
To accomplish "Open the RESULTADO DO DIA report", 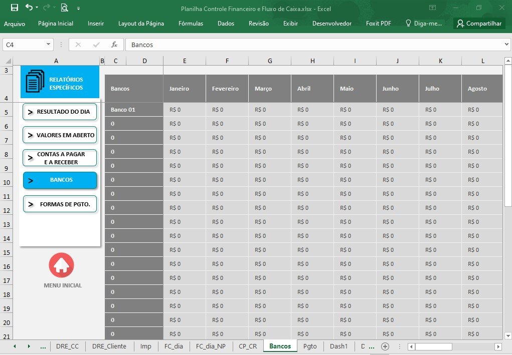I will [60, 112].
